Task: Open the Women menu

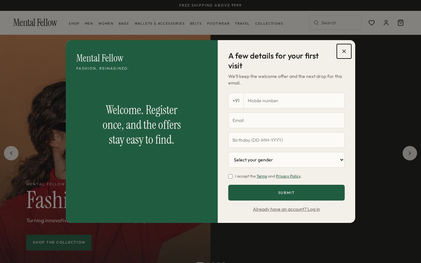Action: [106, 23]
